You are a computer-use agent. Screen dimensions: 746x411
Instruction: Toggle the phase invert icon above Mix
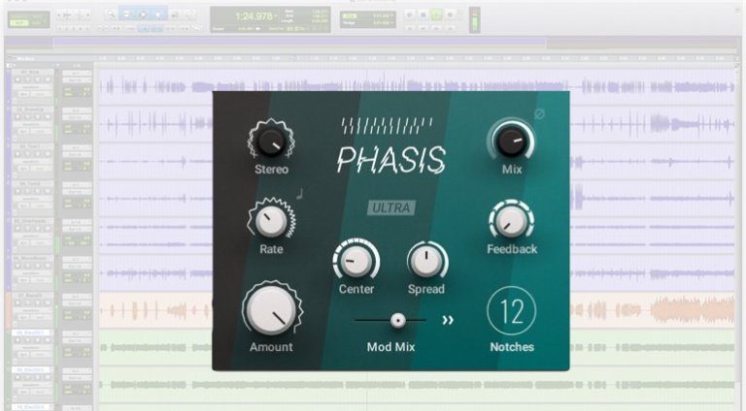539,114
